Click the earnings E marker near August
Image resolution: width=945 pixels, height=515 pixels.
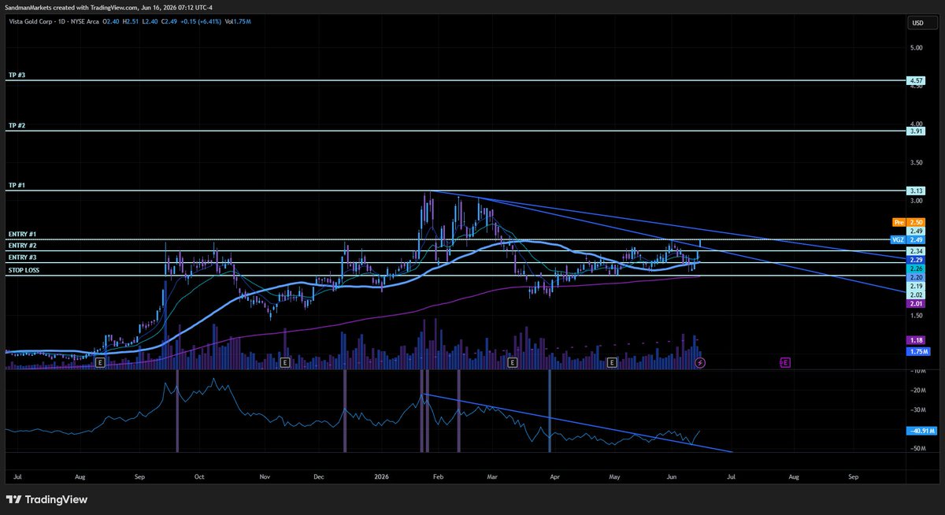pyautogui.click(x=100, y=362)
